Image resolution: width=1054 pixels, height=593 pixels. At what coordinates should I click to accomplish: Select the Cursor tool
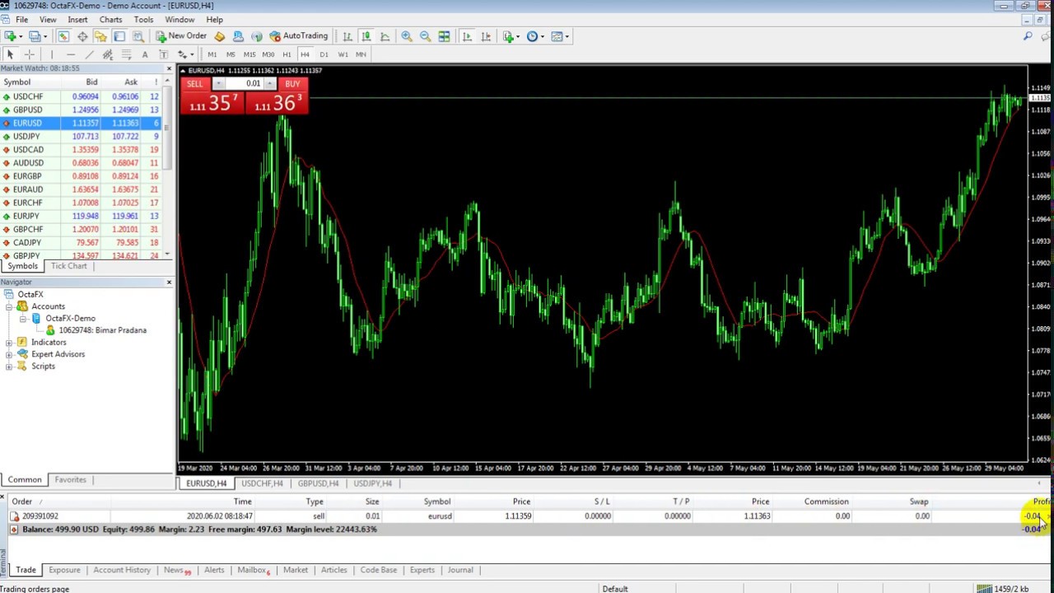pyautogui.click(x=11, y=54)
